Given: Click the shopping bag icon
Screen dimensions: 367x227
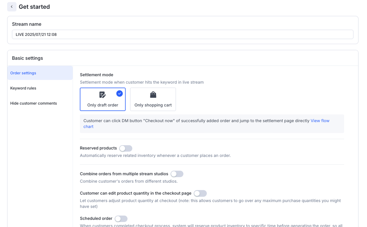Looking at the screenshot, I should point(153,95).
